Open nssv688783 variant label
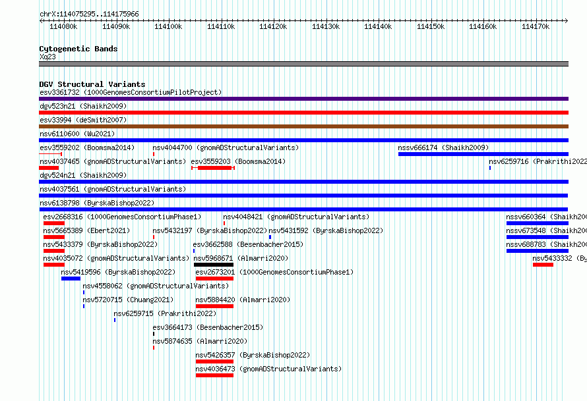587x401 pixels. click(x=546, y=244)
